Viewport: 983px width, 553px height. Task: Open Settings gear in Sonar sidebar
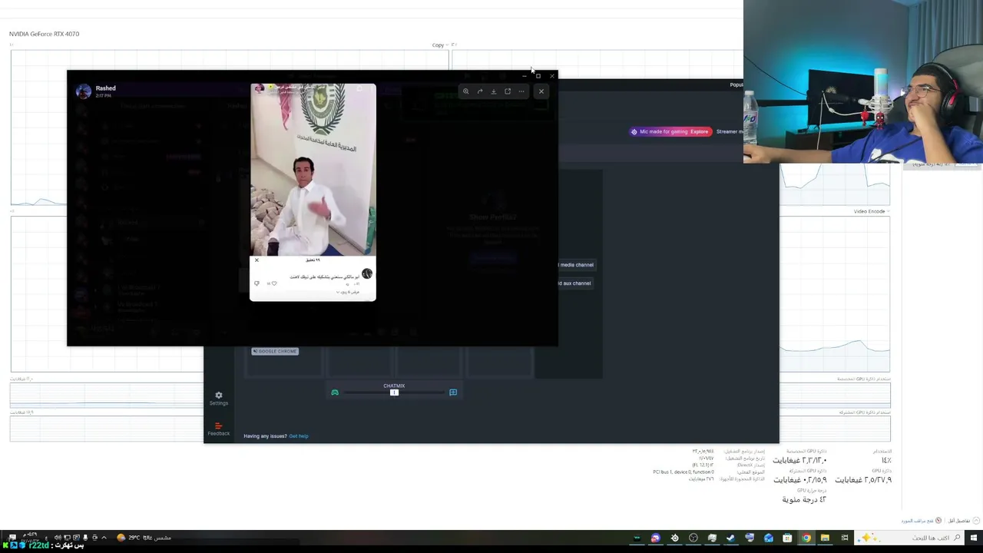click(x=219, y=398)
